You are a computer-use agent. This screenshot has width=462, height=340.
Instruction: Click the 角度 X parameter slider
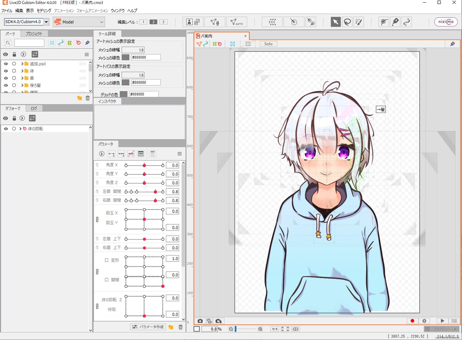(144, 165)
